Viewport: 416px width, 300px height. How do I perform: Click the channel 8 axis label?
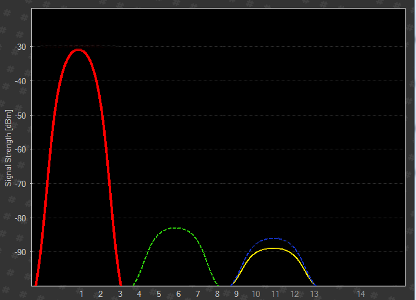pyautogui.click(x=218, y=294)
